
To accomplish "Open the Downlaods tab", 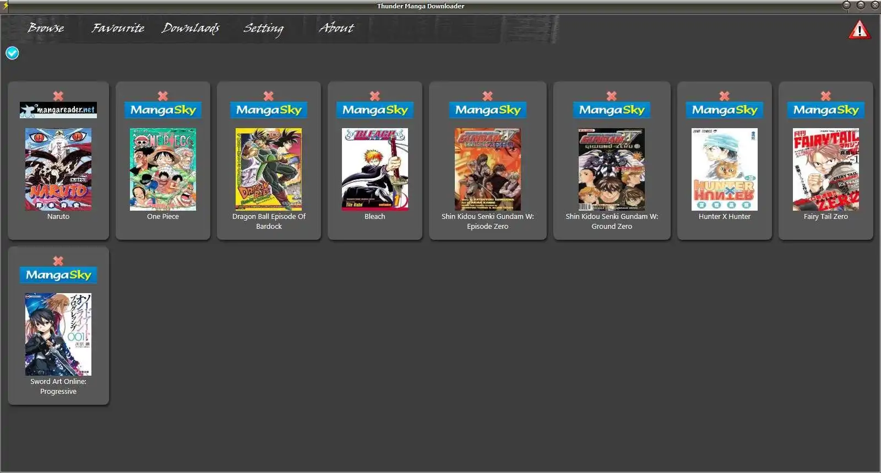I will coord(191,28).
